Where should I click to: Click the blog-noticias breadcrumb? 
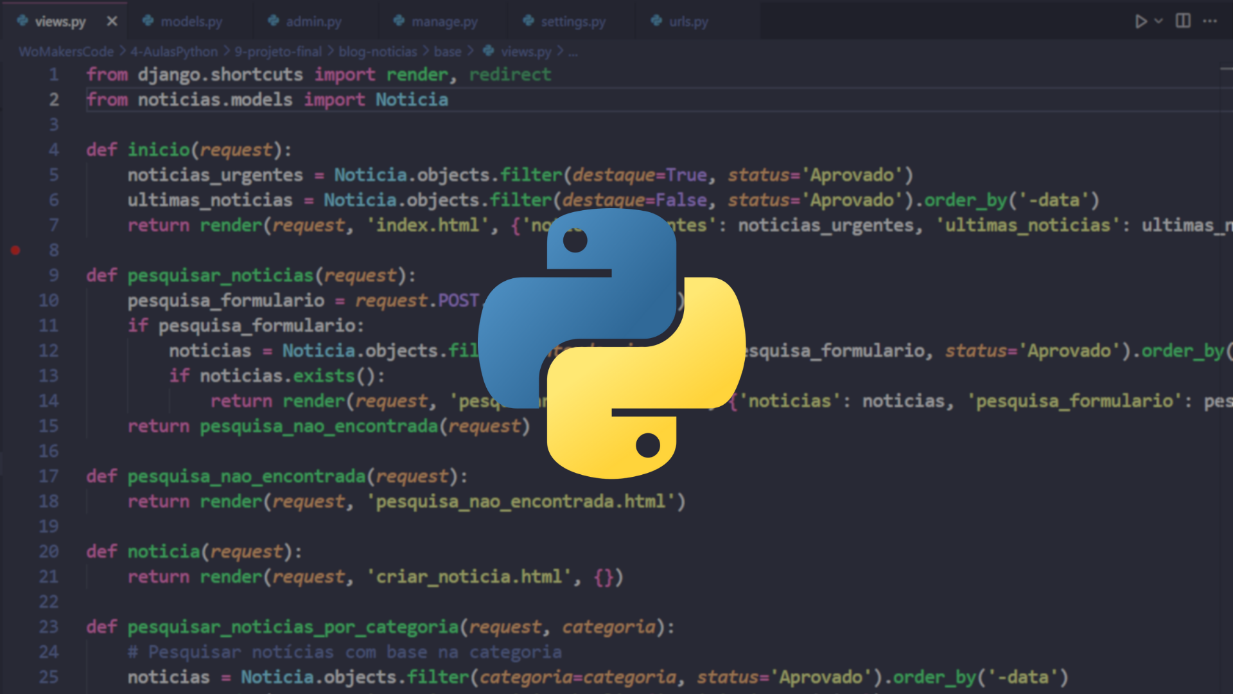point(378,51)
